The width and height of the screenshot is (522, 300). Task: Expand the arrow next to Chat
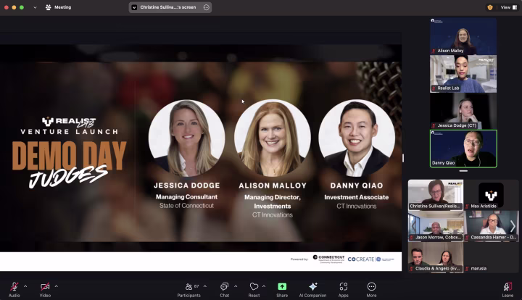pyautogui.click(x=236, y=286)
